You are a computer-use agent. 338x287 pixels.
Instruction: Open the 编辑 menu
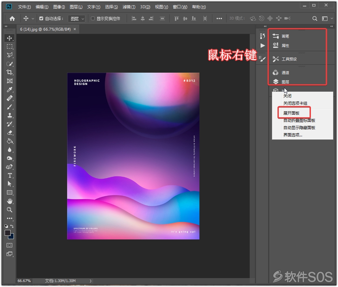coord(42,7)
